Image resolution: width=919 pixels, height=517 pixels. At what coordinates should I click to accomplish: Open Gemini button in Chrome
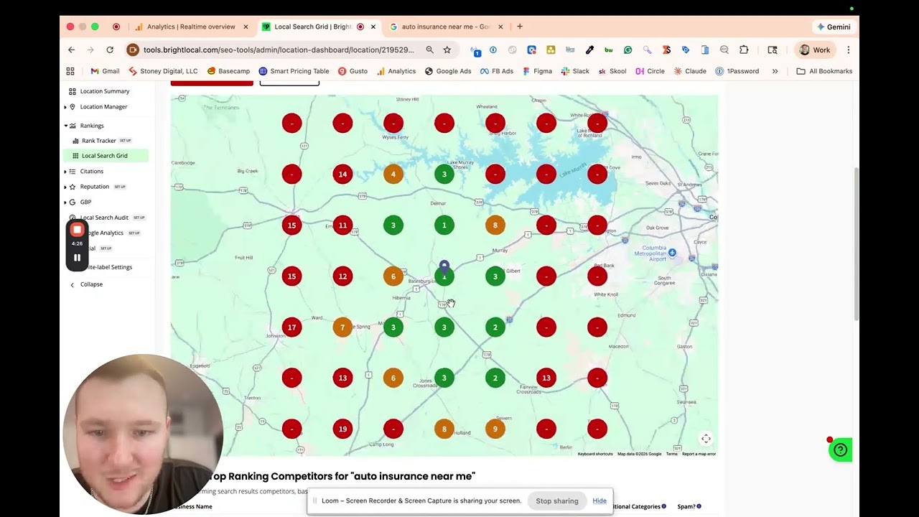(x=834, y=27)
